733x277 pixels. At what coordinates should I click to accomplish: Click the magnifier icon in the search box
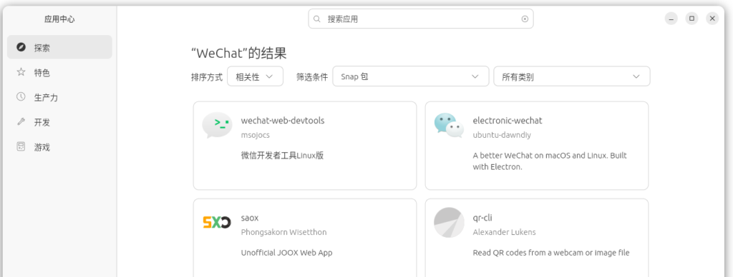(317, 19)
